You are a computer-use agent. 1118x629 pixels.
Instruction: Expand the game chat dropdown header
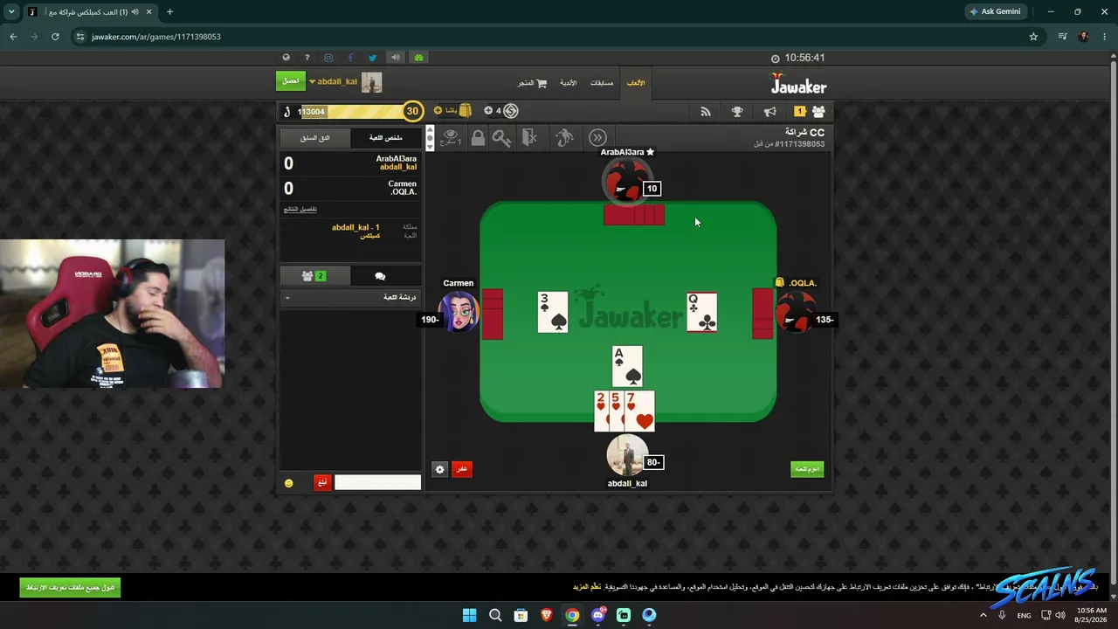(350, 298)
